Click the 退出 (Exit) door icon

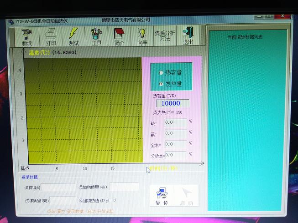click(188, 36)
